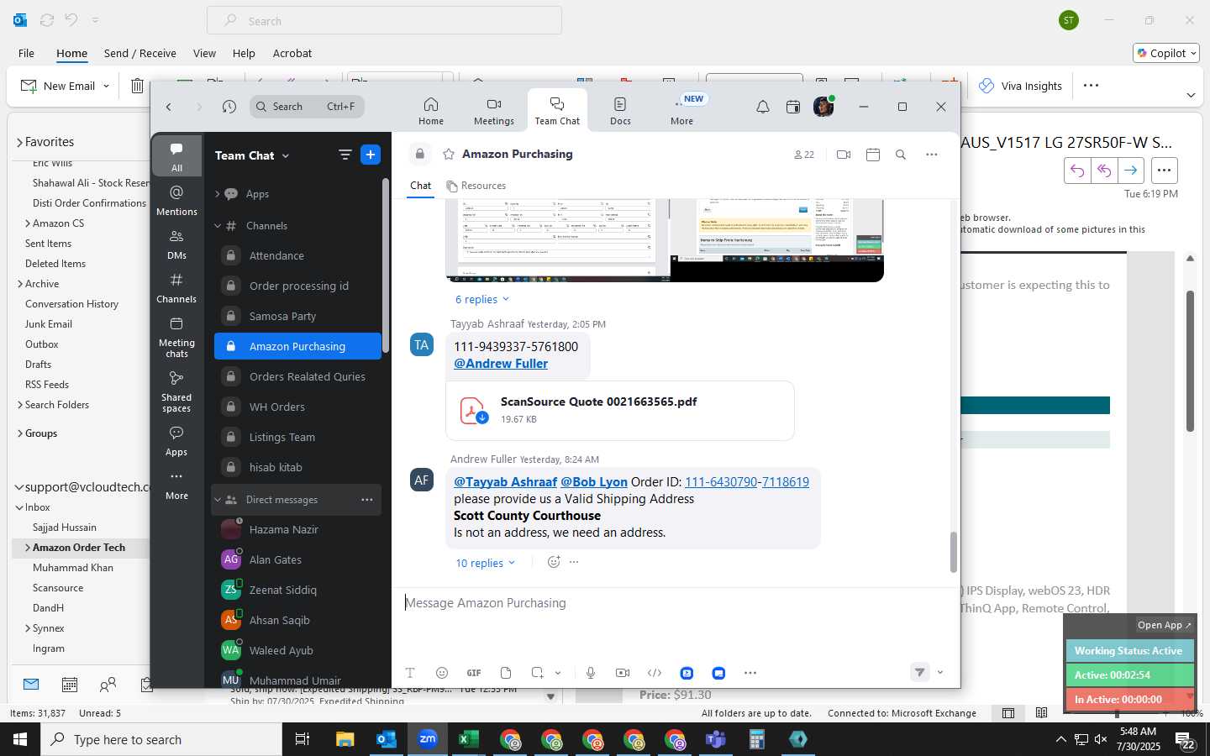Open the Samosa Party channel
The width and height of the screenshot is (1210, 756).
[297, 317]
